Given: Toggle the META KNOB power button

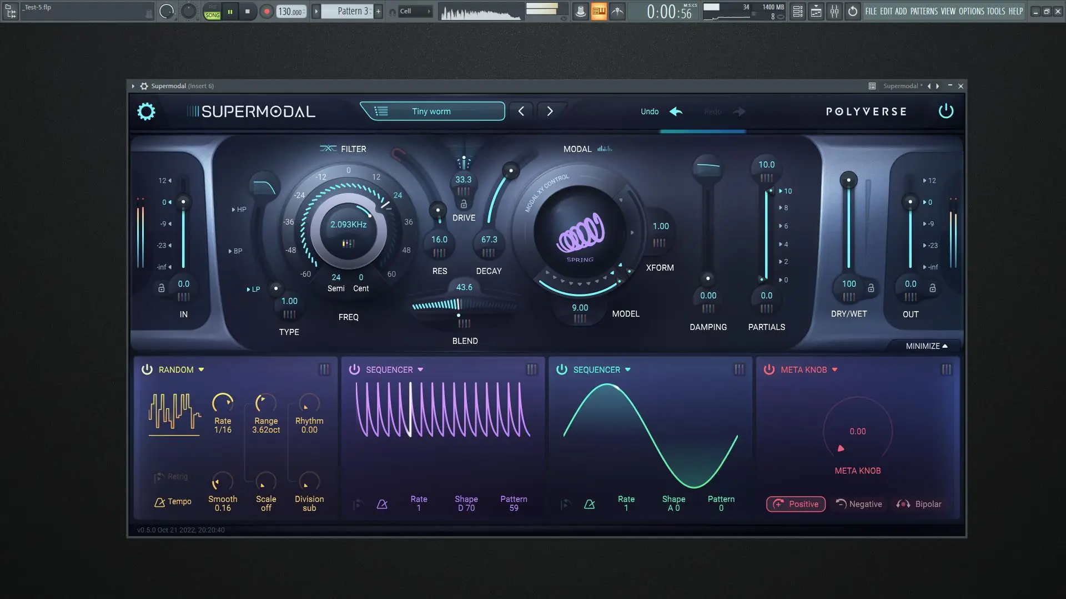Looking at the screenshot, I should pos(769,369).
